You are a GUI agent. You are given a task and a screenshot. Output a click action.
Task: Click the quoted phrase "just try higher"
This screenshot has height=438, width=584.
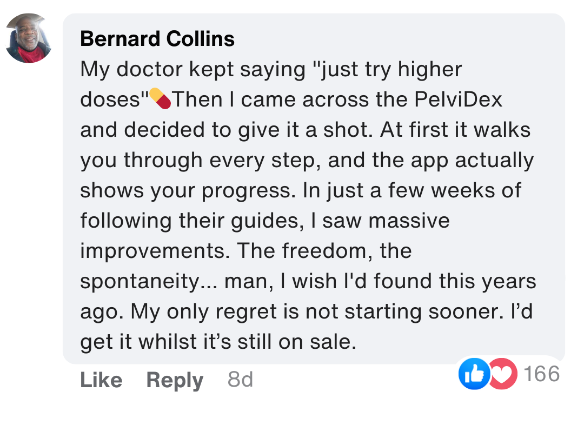384,70
